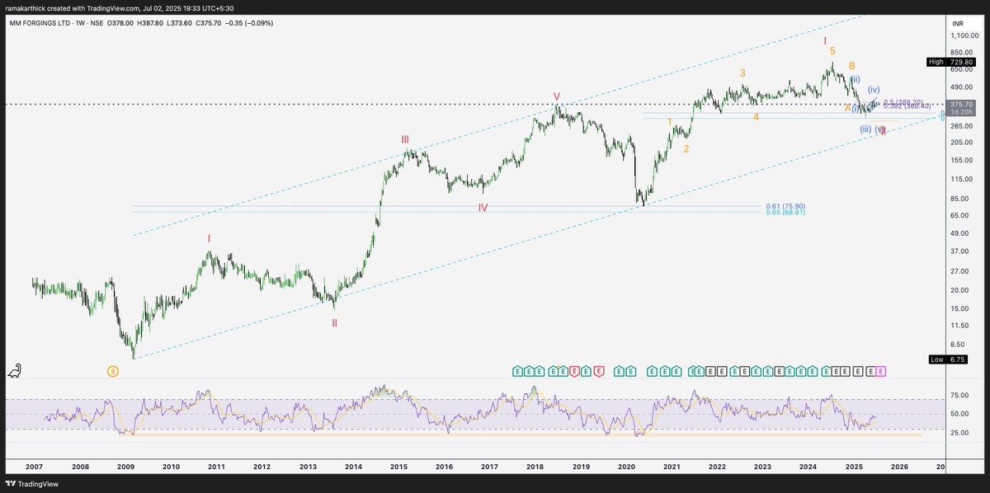This screenshot has width=990, height=493.
Task: Click the 2020 label on time axis
Action: click(626, 467)
